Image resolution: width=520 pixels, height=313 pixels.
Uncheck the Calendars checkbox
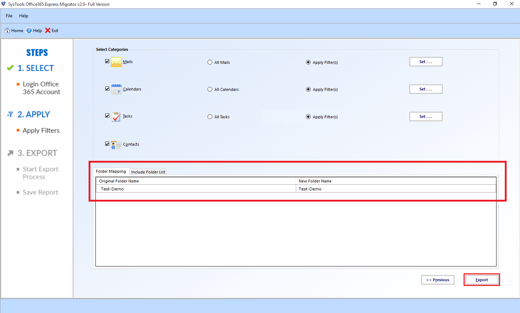pyautogui.click(x=107, y=88)
